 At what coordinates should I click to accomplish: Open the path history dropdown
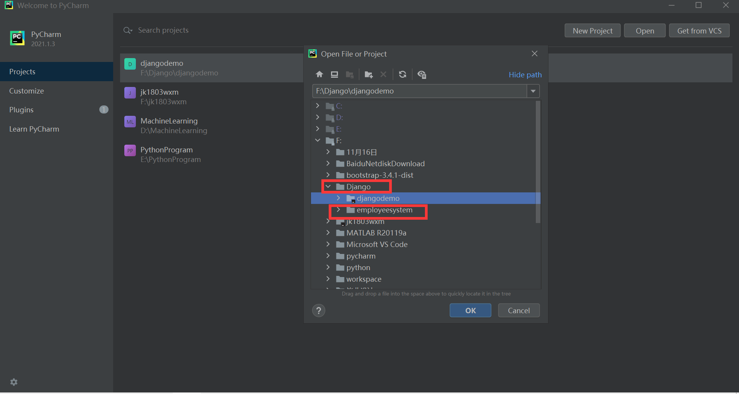point(533,91)
